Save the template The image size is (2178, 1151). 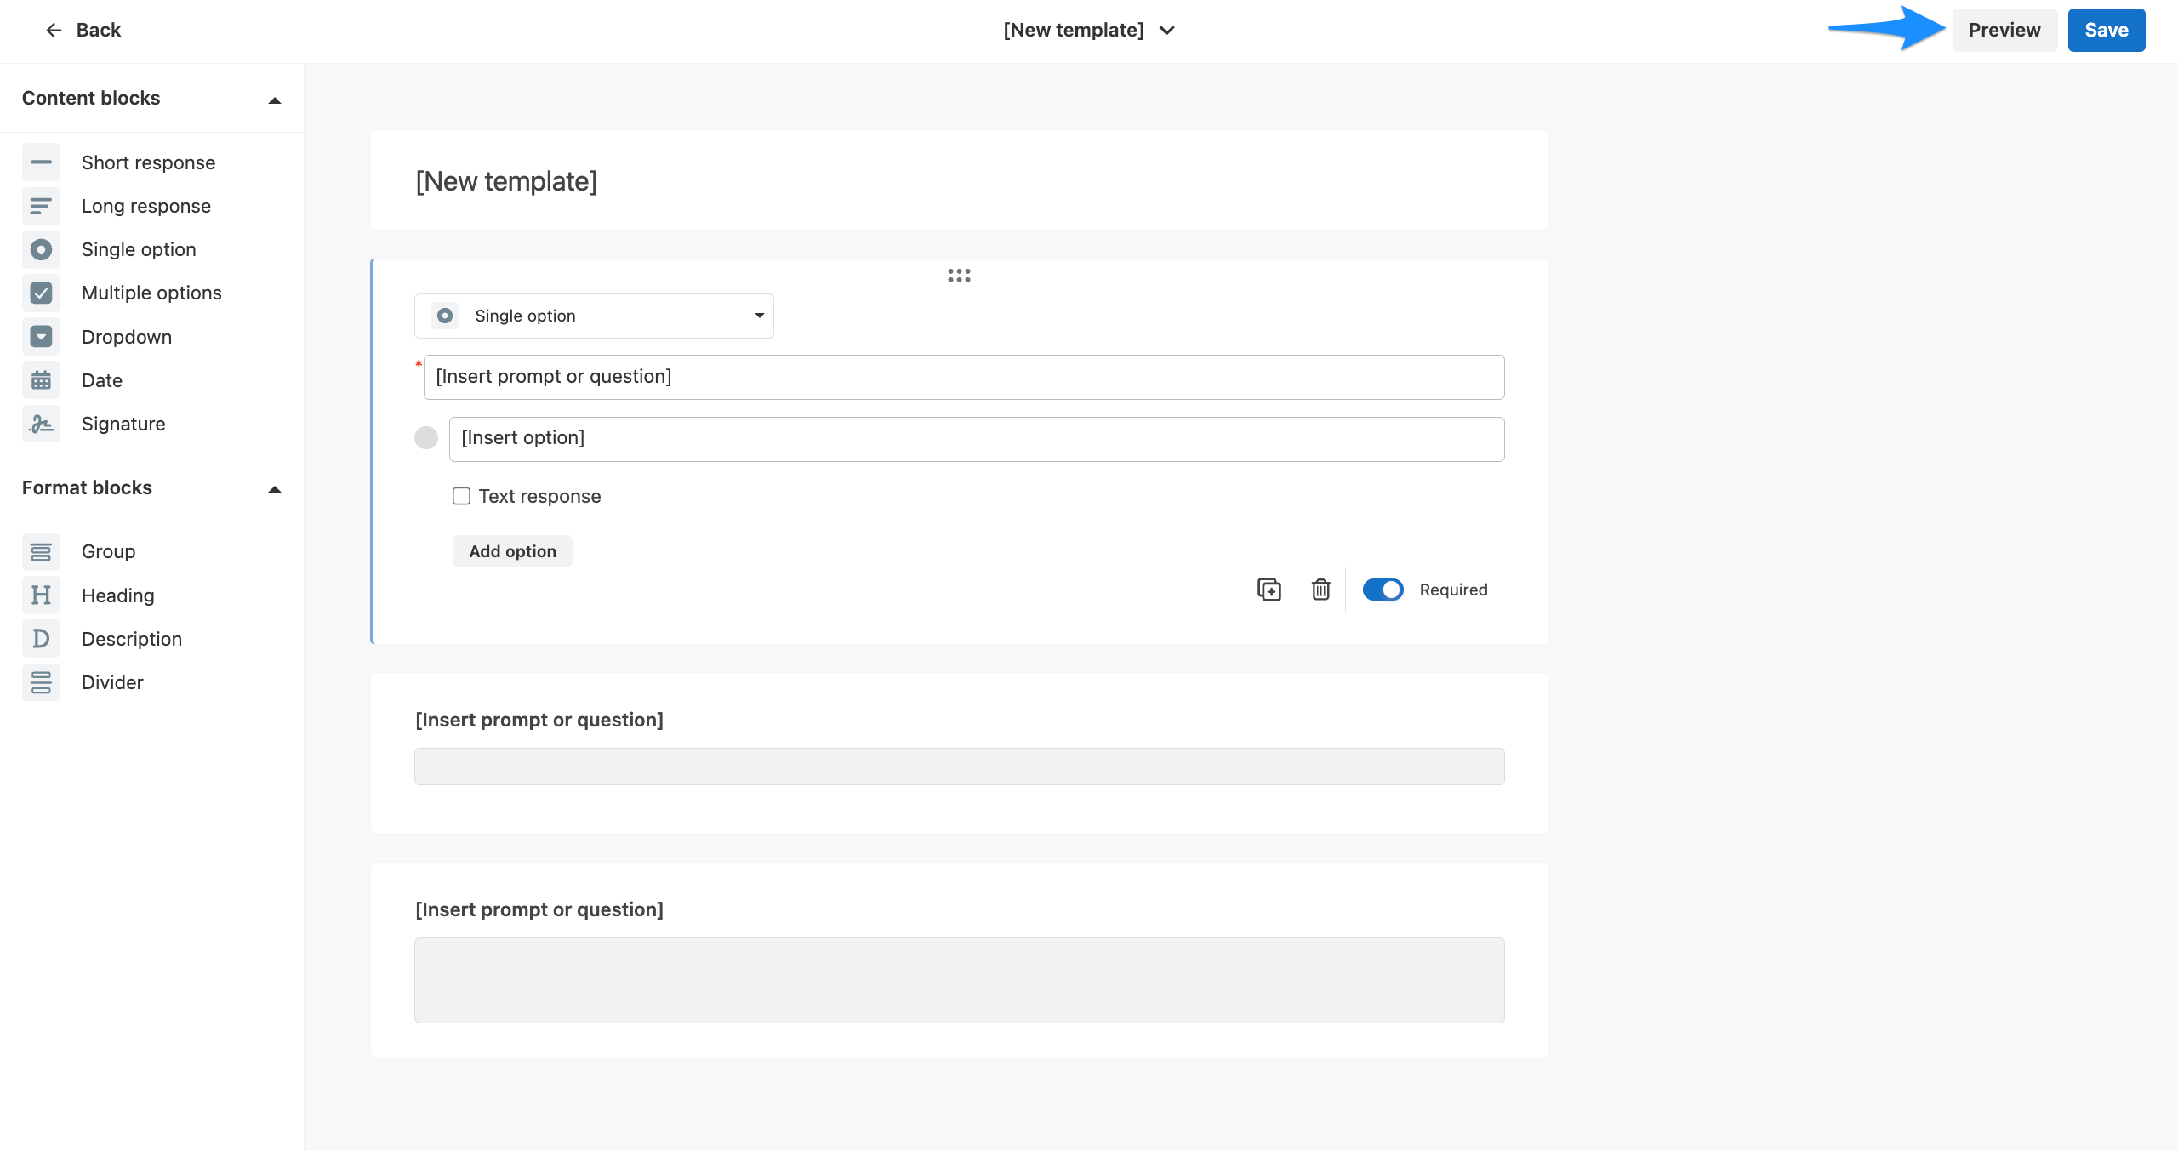2107,31
